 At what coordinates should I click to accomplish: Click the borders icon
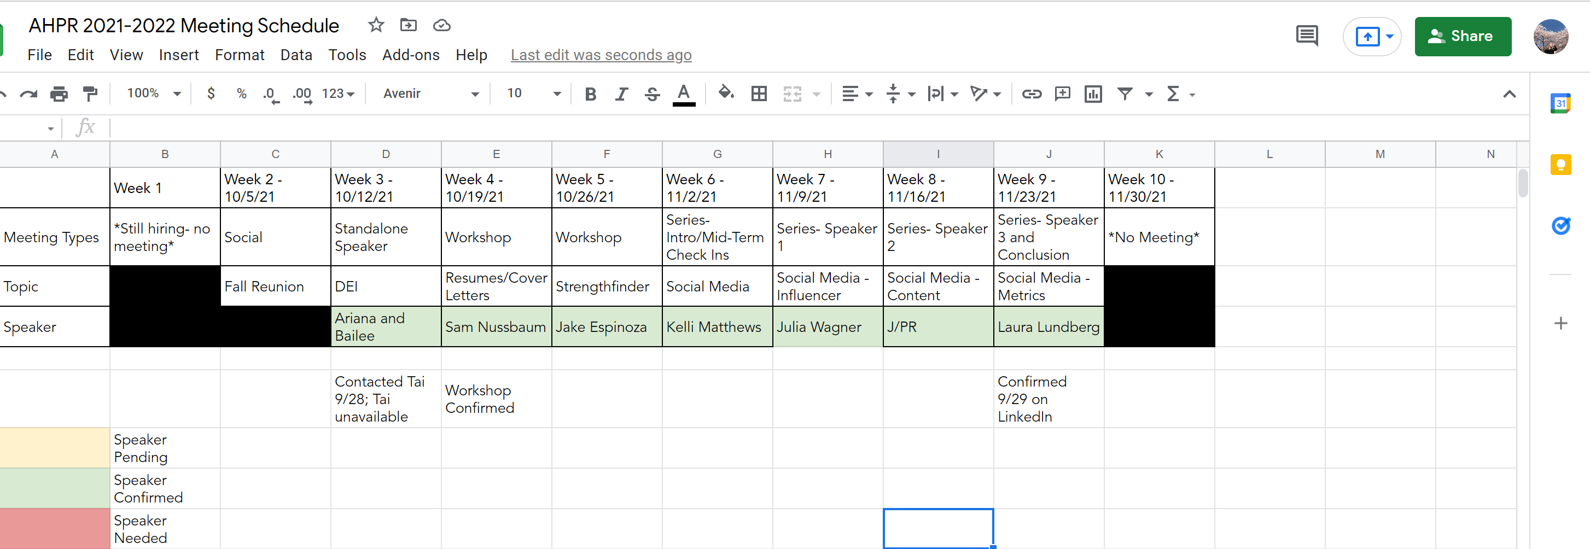point(759,94)
